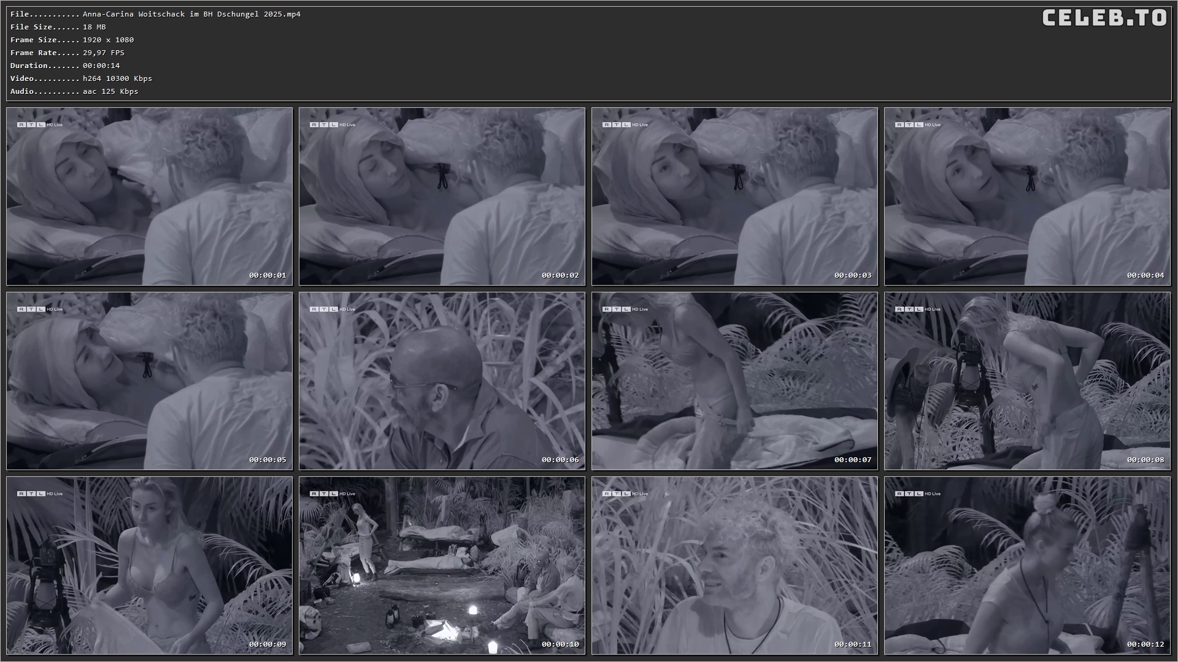Select the frame stamped 00:00:04
This screenshot has width=1178, height=662.
pos(1027,196)
